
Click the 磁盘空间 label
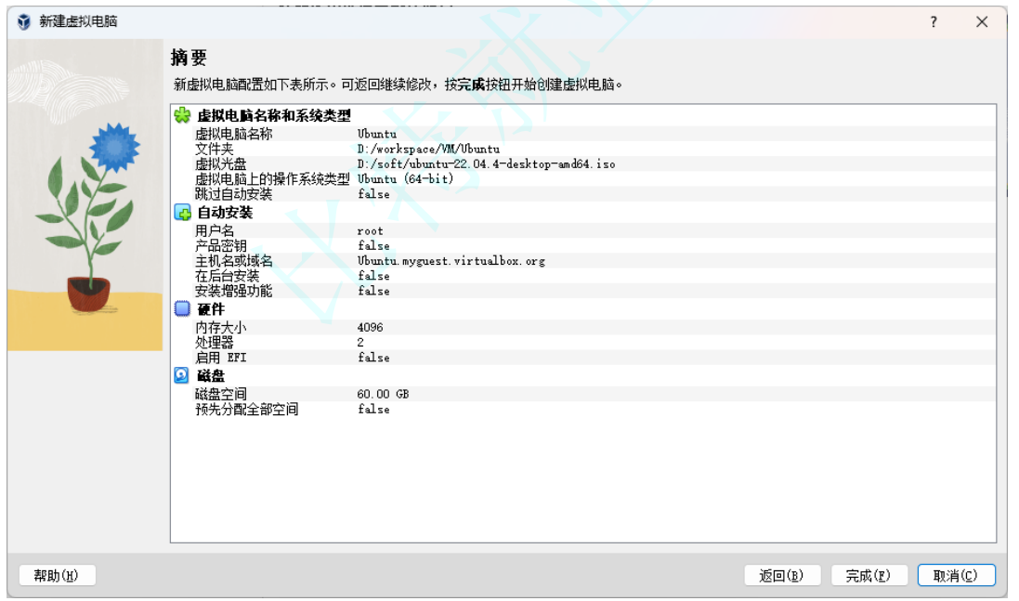(x=221, y=394)
